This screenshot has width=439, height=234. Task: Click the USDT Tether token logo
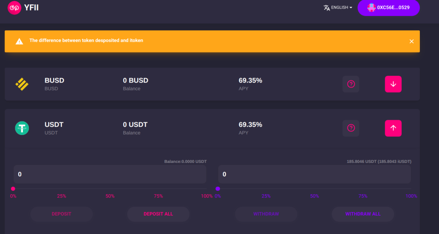(x=22, y=128)
